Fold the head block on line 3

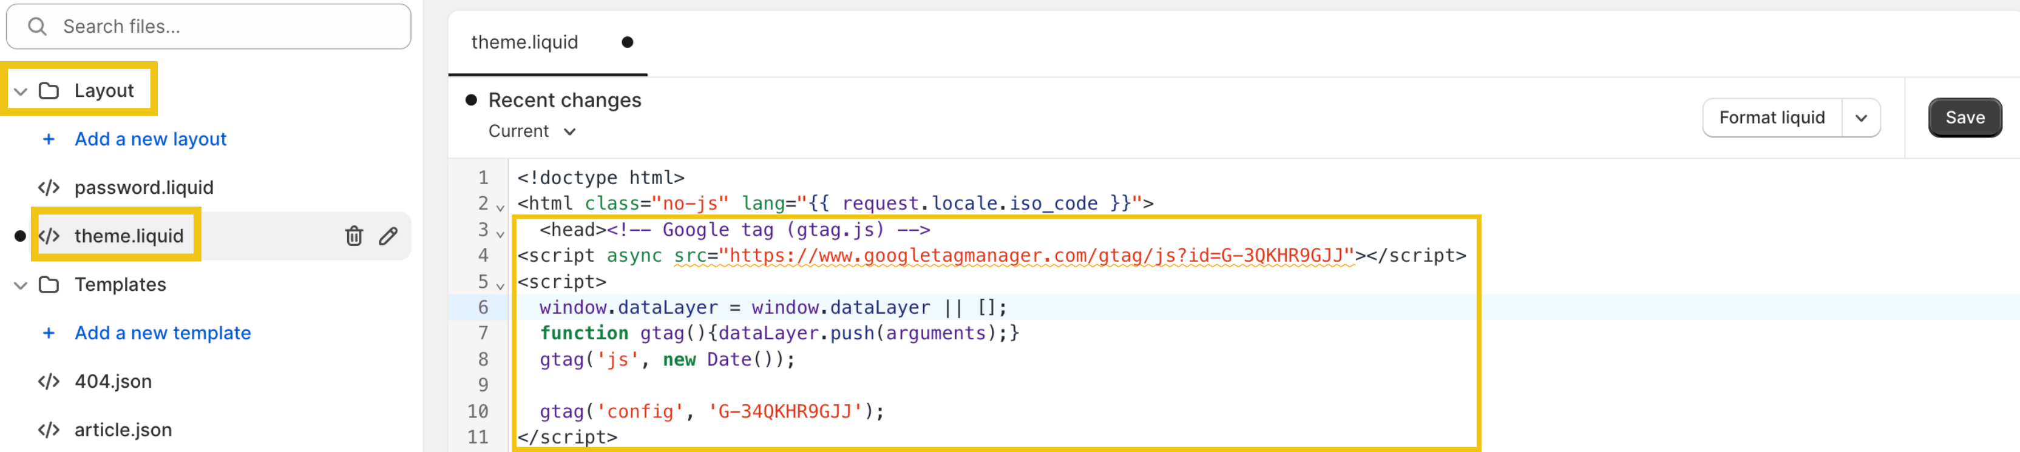500,233
